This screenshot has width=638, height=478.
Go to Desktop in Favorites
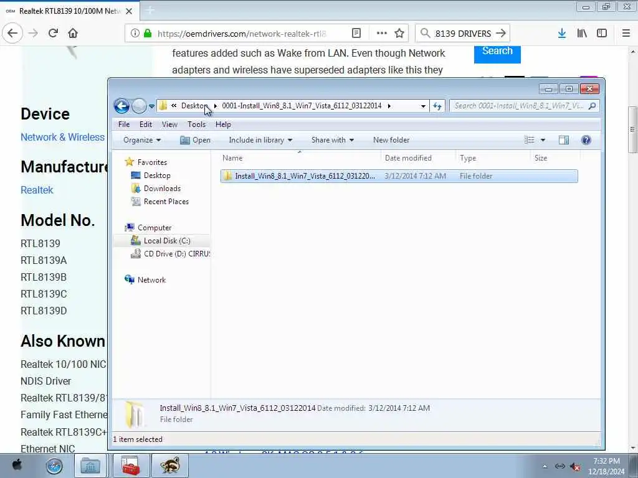pos(157,176)
